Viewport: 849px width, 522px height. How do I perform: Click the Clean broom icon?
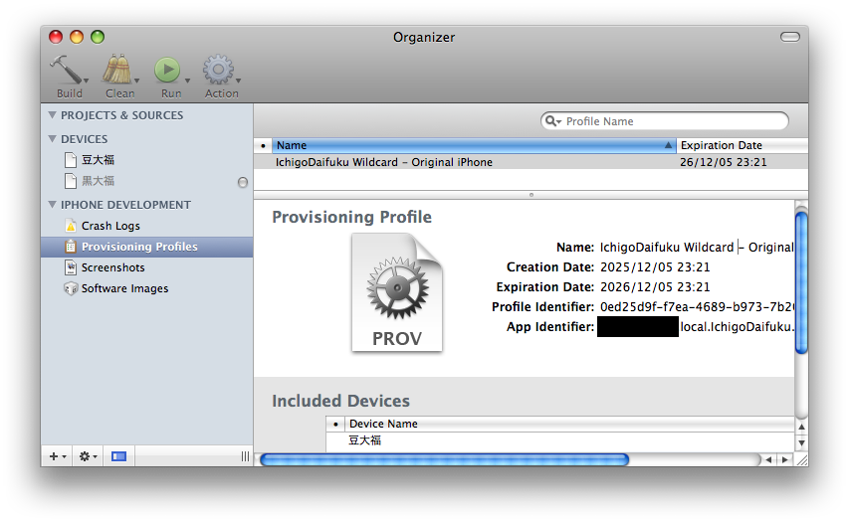click(x=118, y=71)
